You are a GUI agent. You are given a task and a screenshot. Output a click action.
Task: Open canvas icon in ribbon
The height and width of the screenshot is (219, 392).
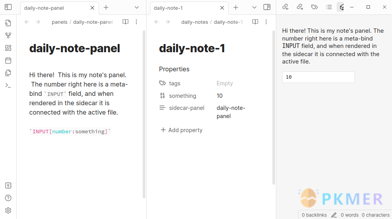(8, 48)
